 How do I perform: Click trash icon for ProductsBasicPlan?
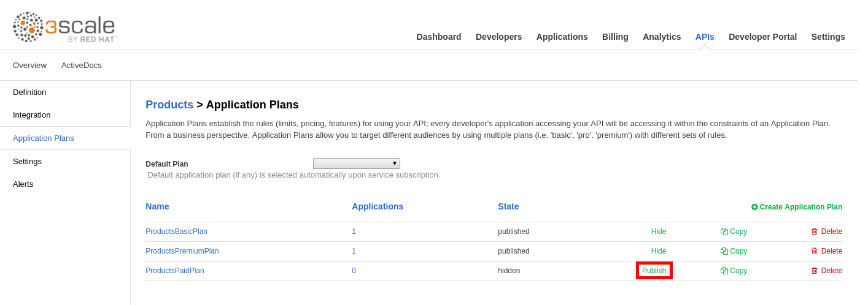(815, 232)
